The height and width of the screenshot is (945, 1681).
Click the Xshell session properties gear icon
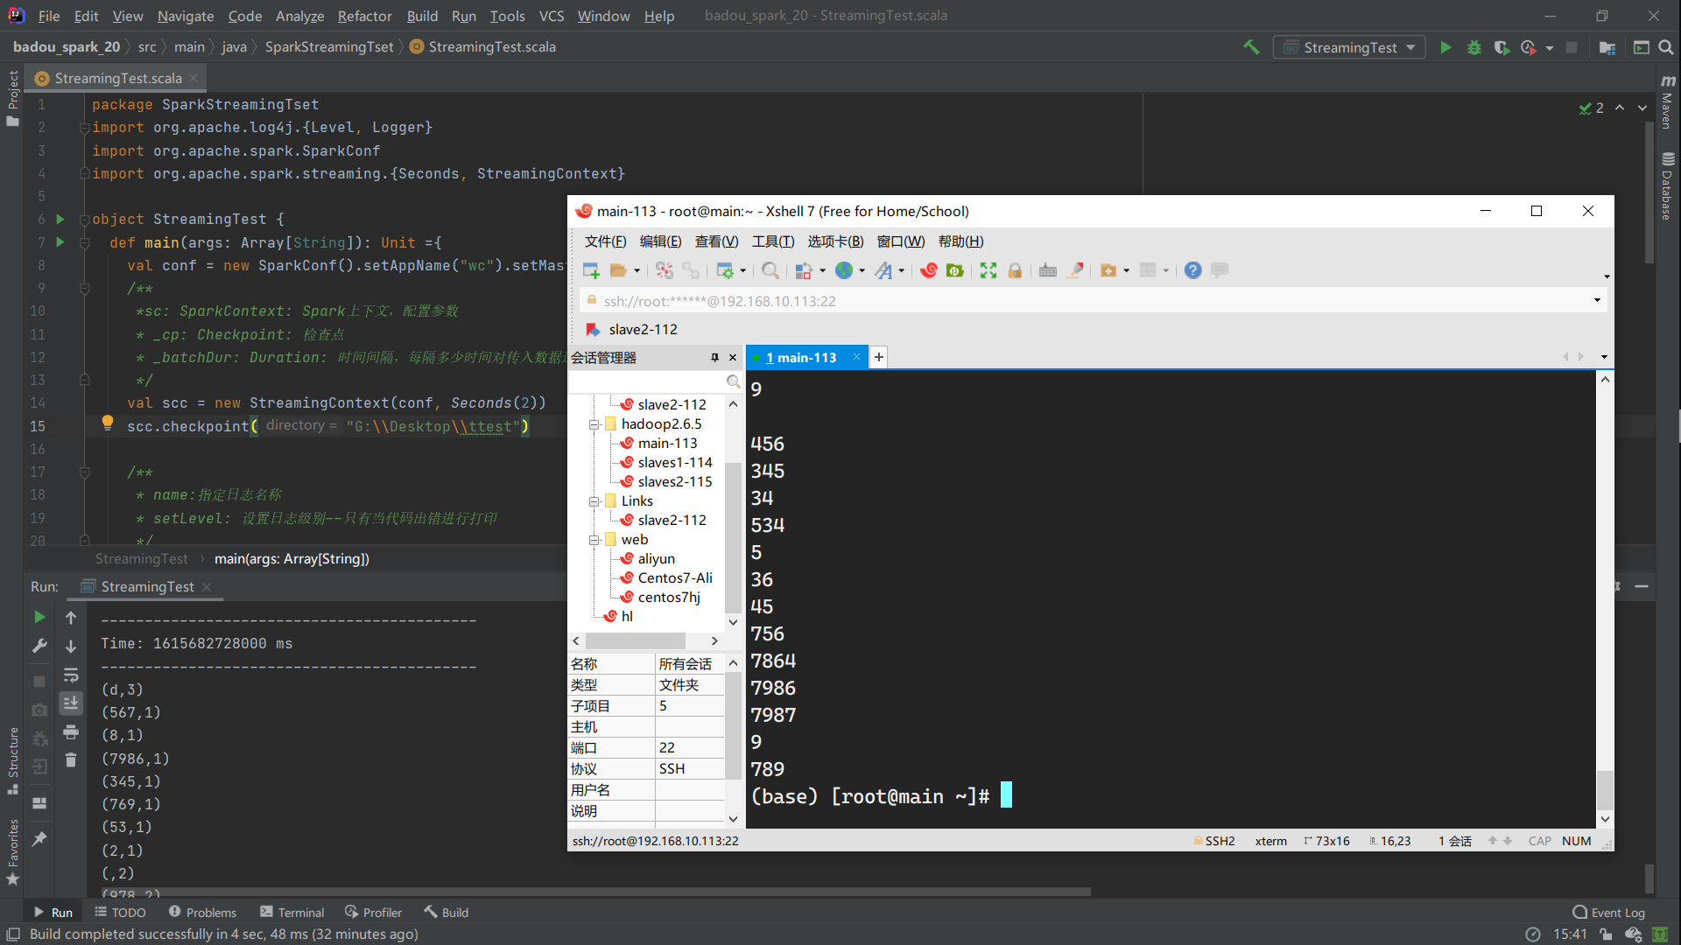tap(725, 270)
